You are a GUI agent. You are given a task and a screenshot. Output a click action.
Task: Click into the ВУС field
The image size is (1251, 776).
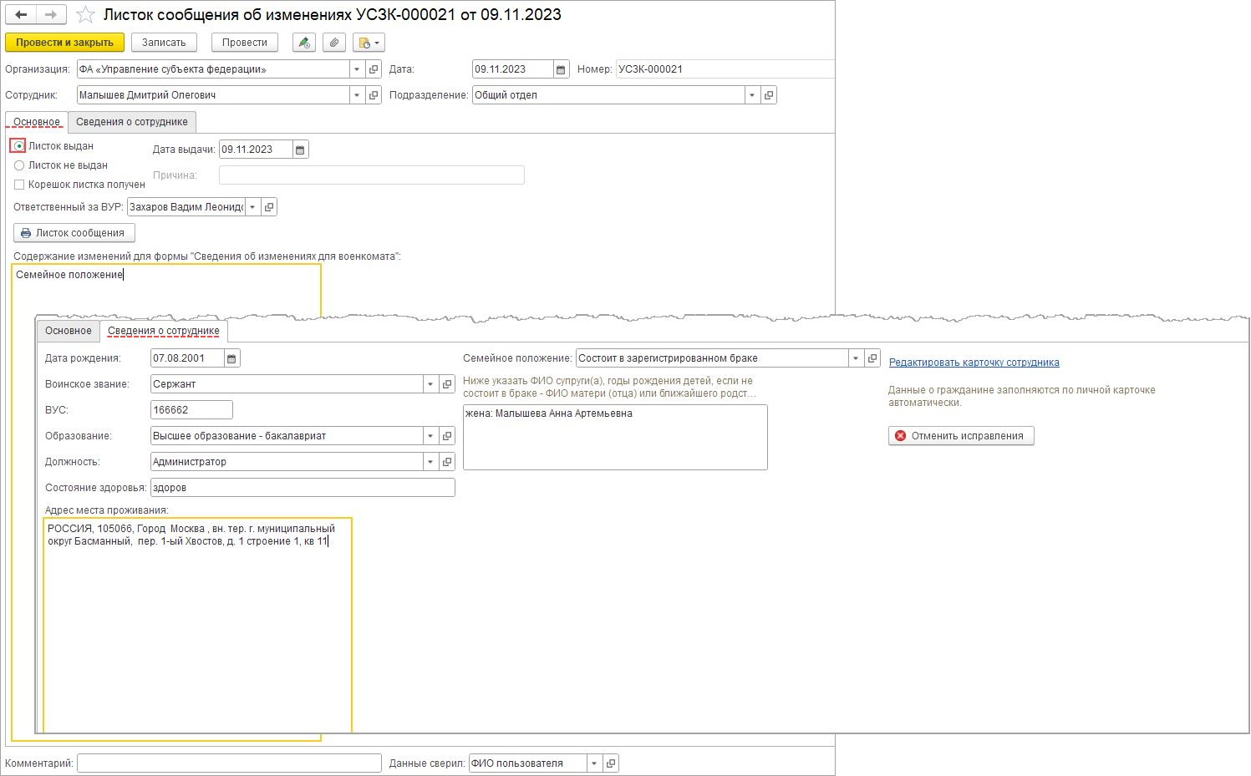191,410
